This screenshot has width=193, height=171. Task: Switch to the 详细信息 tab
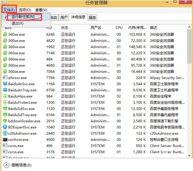point(78,17)
